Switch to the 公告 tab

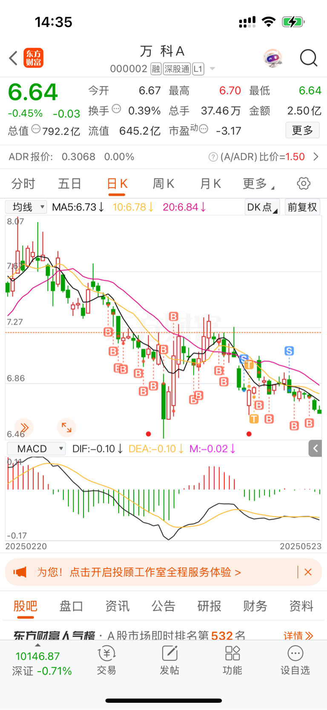(x=163, y=606)
